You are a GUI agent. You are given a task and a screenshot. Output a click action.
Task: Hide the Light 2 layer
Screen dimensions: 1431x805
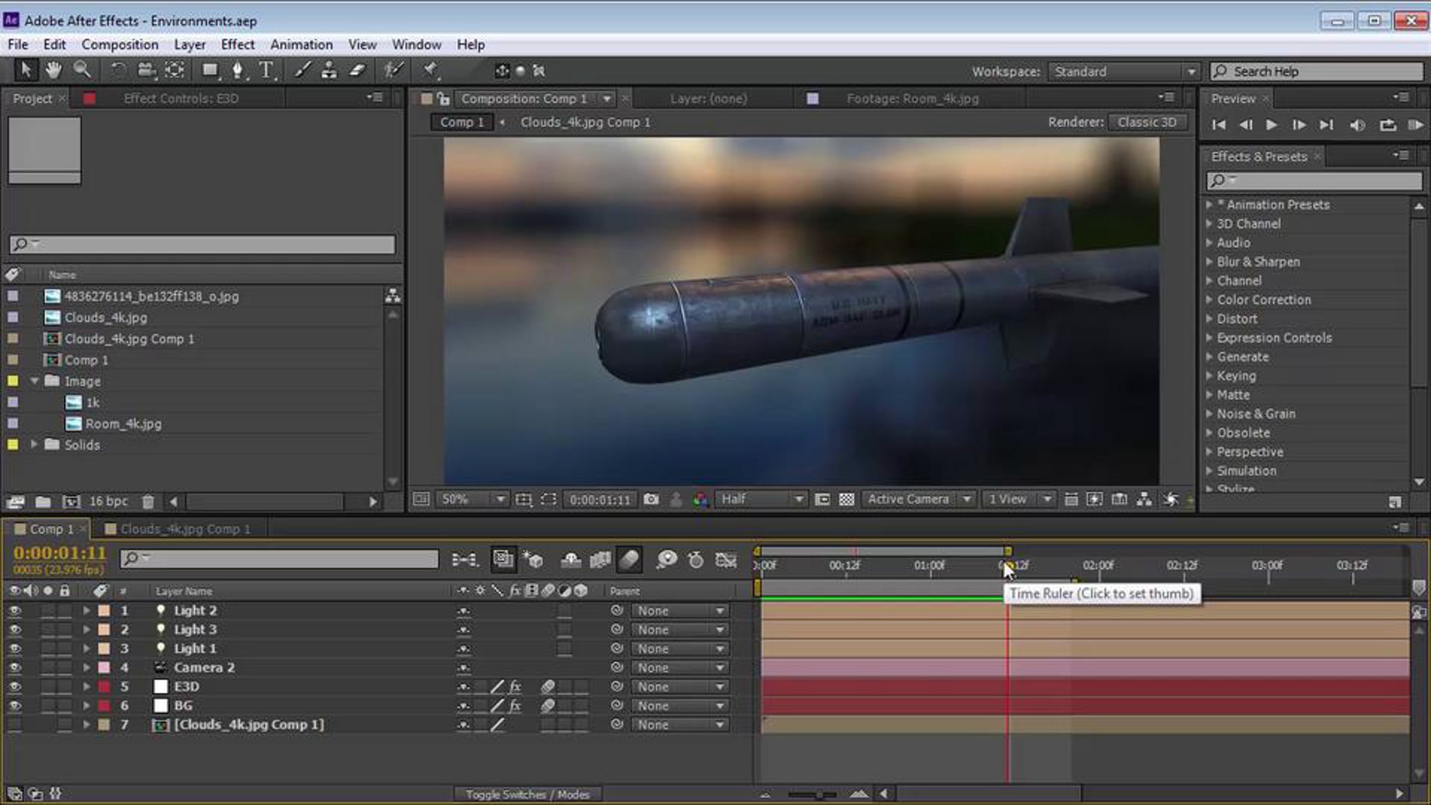click(15, 611)
